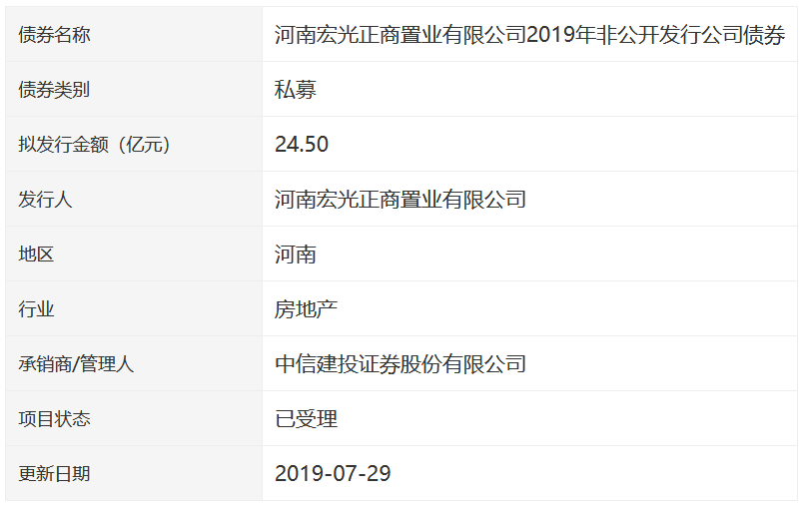Select the 房地产 industry value
This screenshot has height=512, width=803.
point(306,309)
